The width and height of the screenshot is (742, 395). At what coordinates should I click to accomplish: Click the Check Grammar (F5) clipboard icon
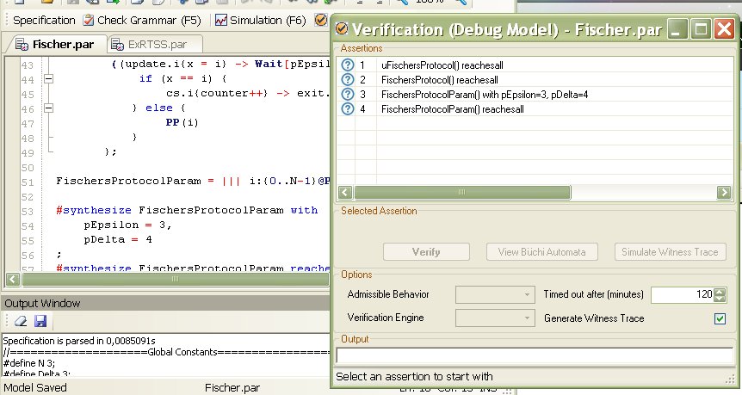[x=88, y=21]
